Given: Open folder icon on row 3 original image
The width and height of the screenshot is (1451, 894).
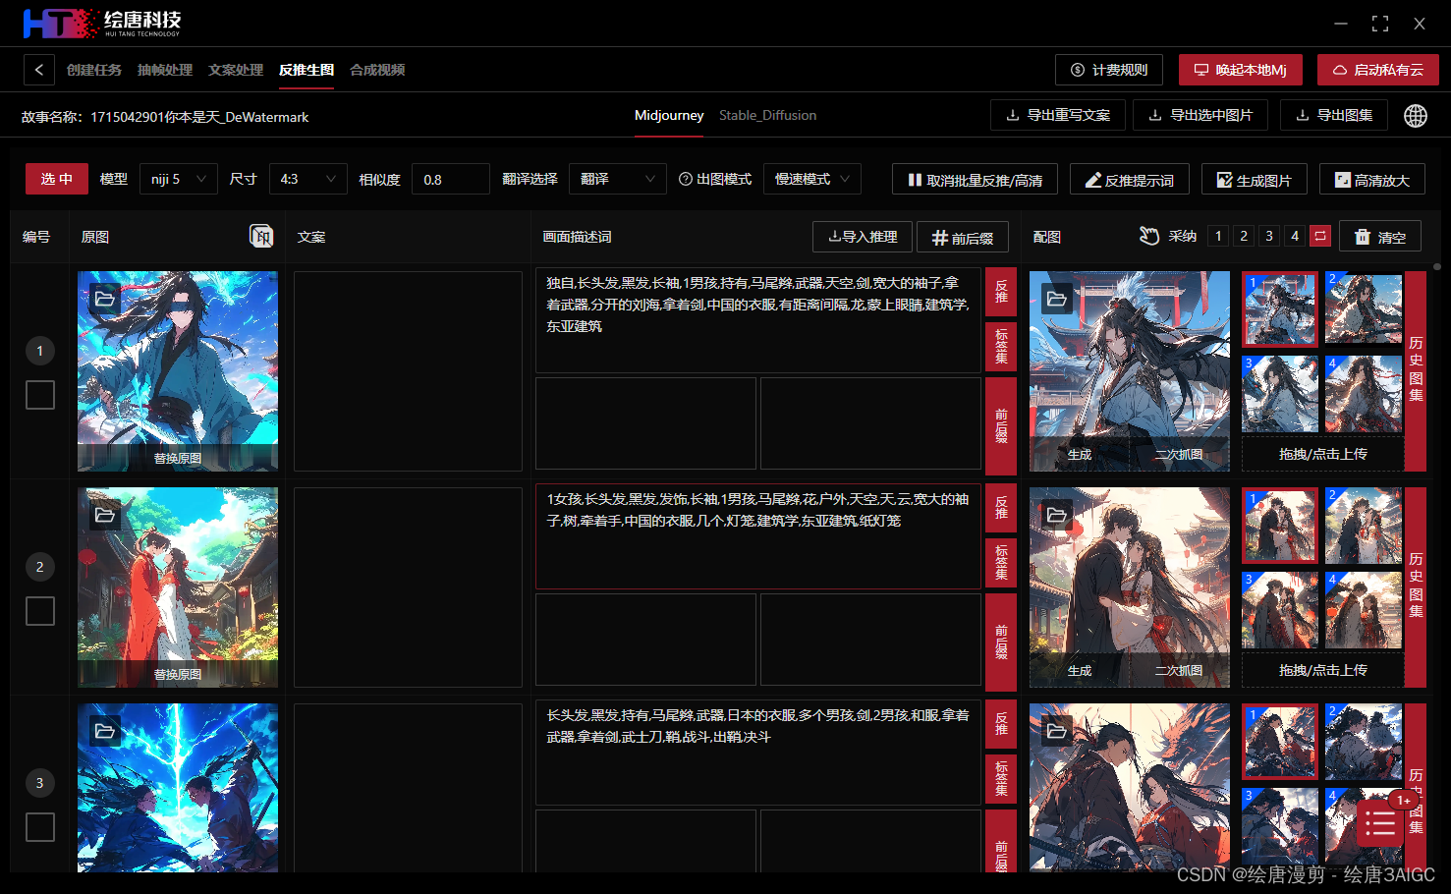Looking at the screenshot, I should [x=105, y=731].
